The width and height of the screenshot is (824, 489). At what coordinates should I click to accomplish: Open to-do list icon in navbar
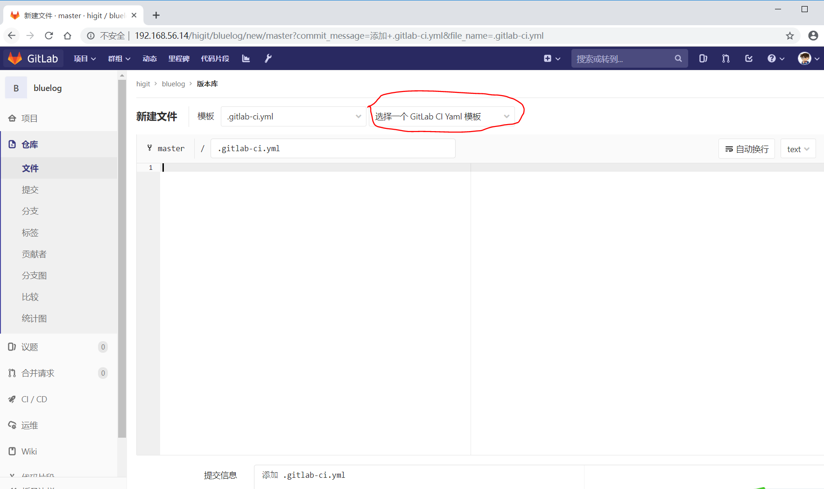click(x=749, y=58)
